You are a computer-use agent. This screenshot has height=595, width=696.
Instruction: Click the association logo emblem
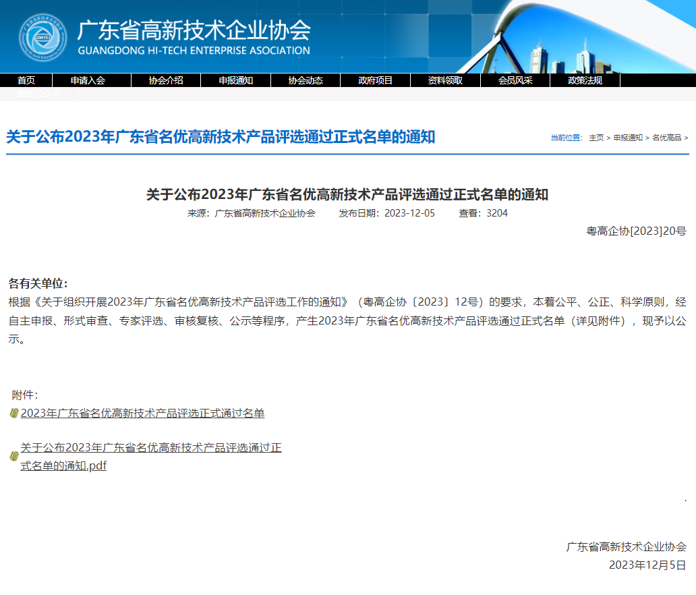coord(42,38)
